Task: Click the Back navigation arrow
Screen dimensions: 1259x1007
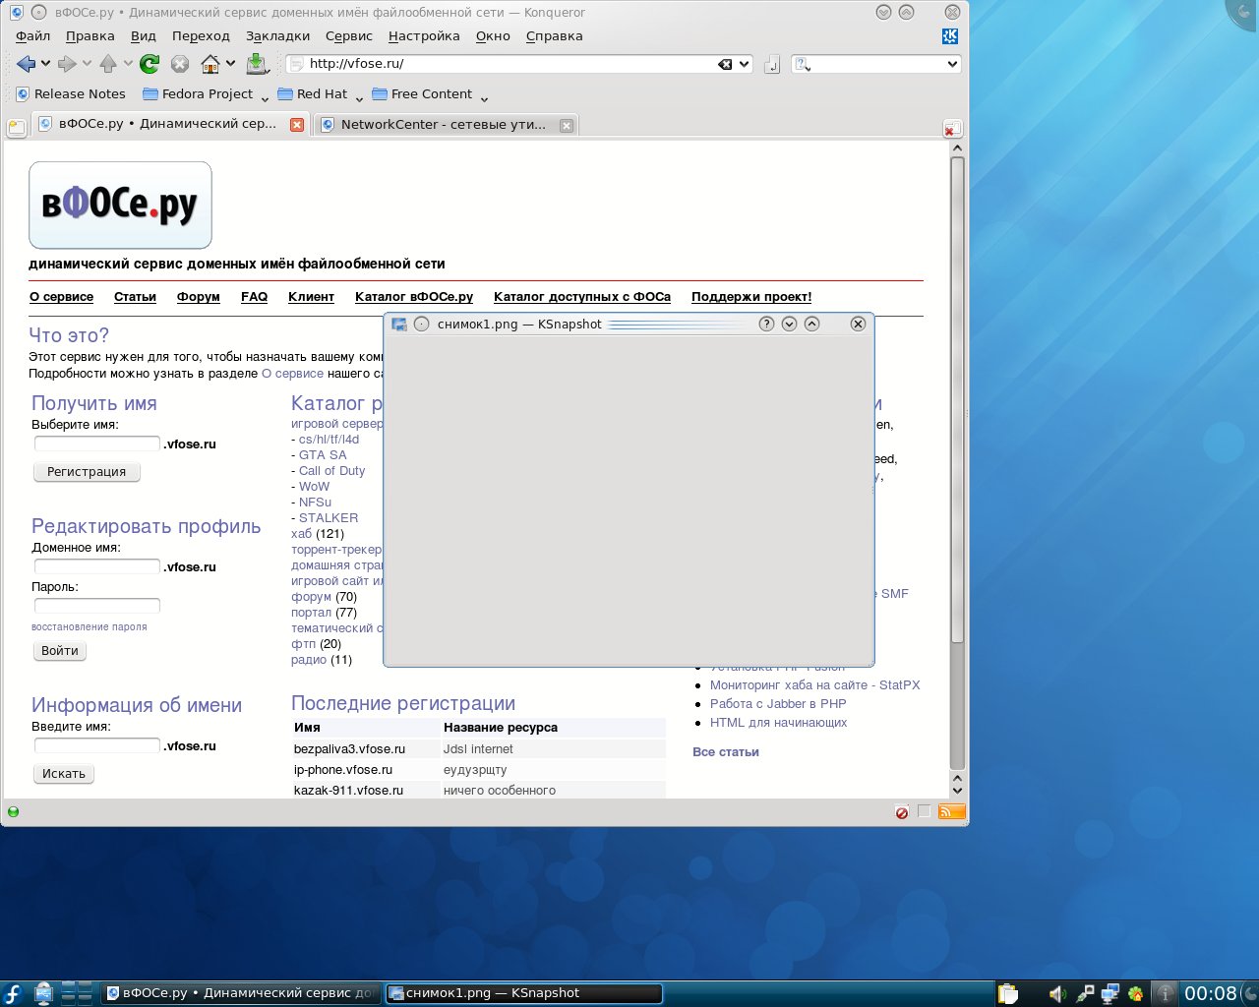Action: 26,64
